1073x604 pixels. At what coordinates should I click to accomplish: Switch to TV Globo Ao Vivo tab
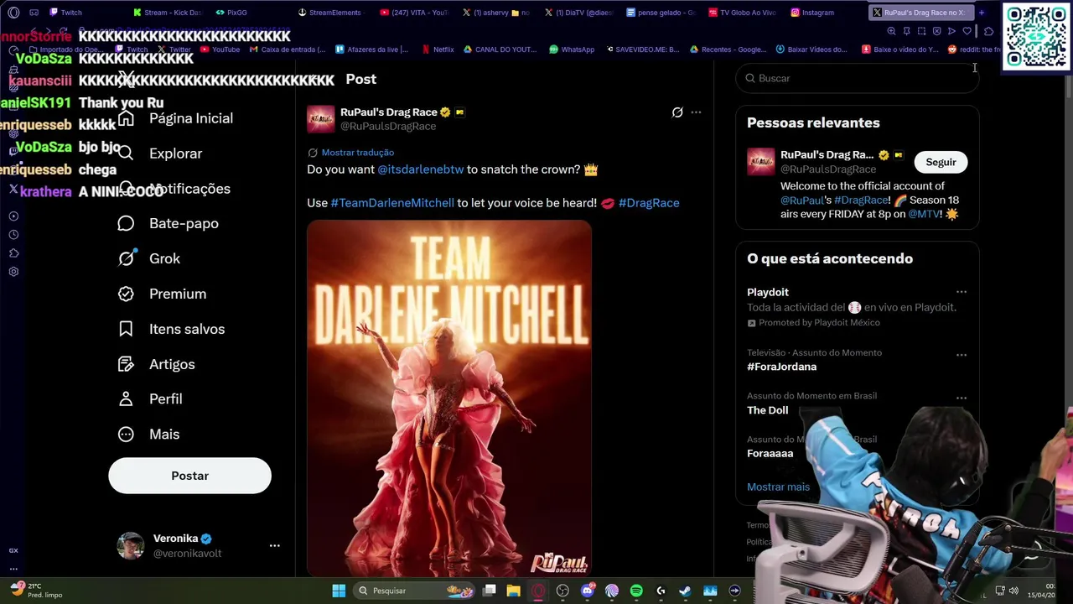pyautogui.click(x=743, y=13)
